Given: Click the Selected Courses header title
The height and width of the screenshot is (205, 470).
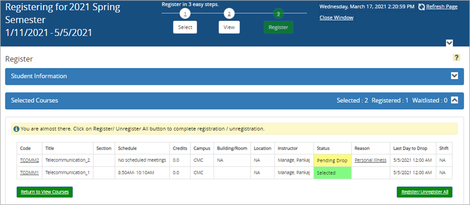Looking at the screenshot, I should (x=34, y=101).
